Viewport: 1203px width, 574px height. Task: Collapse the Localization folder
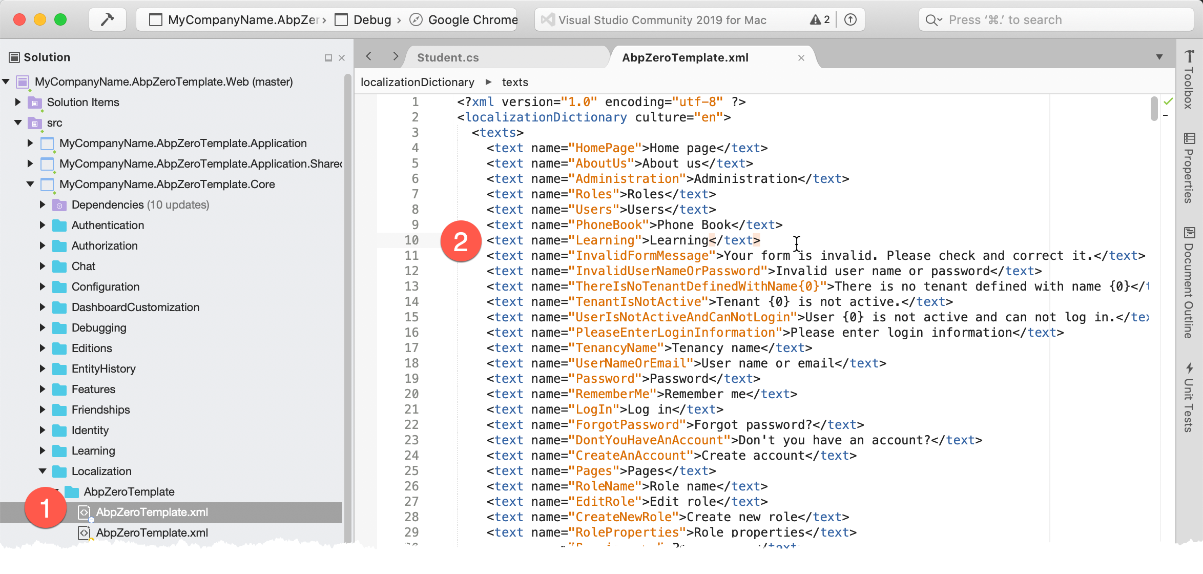(x=43, y=471)
